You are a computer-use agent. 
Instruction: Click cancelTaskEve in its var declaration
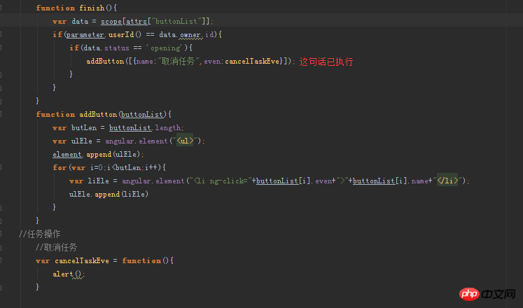pyautogui.click(x=82, y=260)
